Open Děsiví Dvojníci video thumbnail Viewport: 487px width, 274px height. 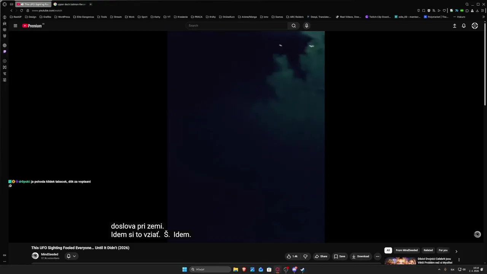[400, 261]
